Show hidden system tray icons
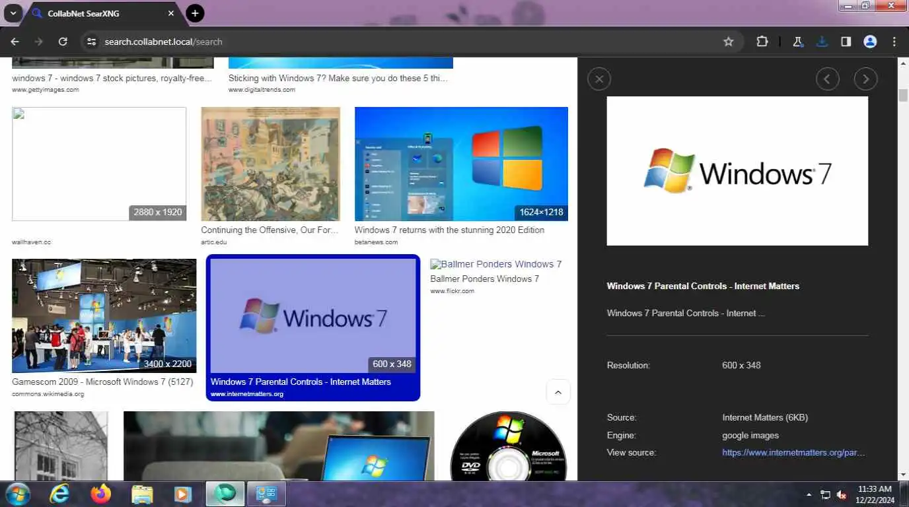The height and width of the screenshot is (507, 909). tap(809, 494)
